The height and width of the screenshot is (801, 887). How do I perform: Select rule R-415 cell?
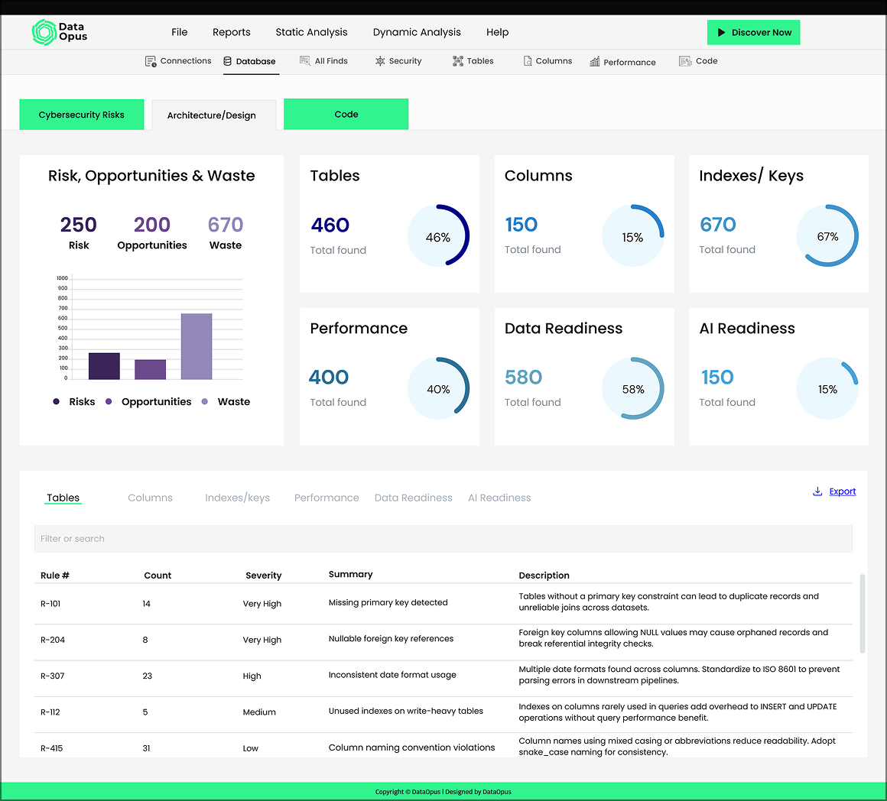pyautogui.click(x=51, y=747)
